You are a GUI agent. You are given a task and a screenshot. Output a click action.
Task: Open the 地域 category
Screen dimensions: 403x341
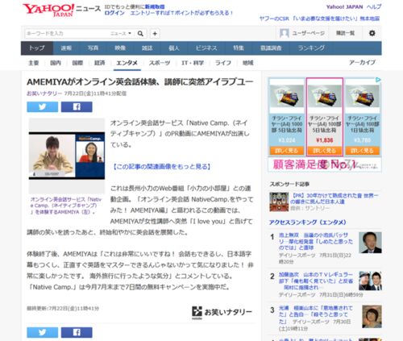(247, 63)
